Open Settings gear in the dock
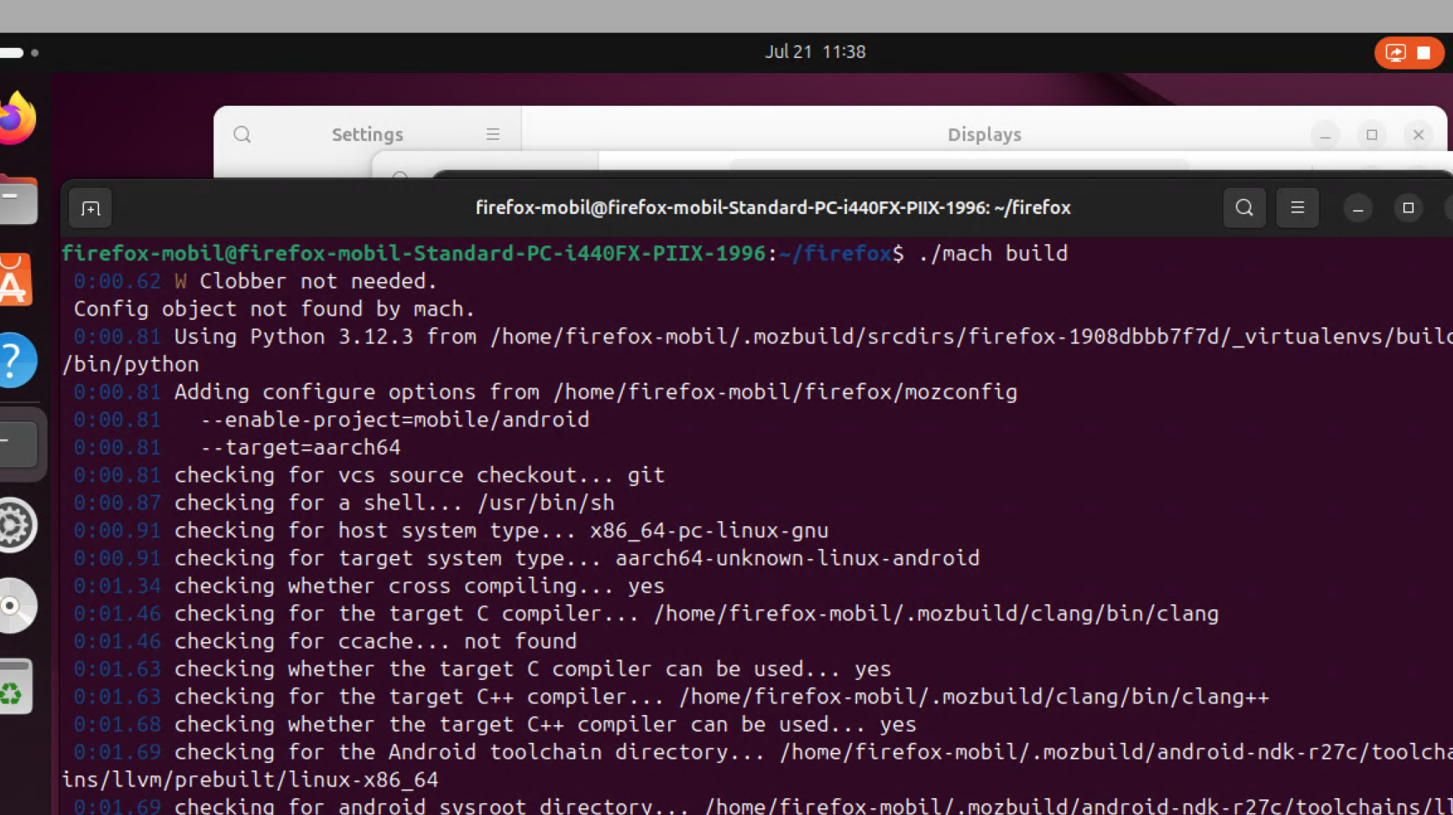1453x815 pixels. (17, 525)
